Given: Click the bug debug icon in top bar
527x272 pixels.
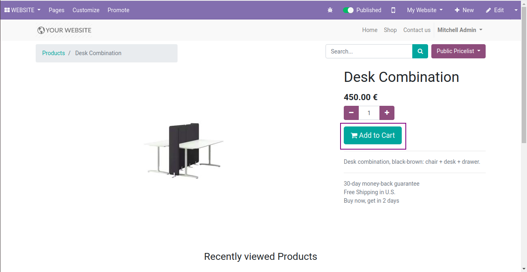Looking at the screenshot, I should click(330, 10).
